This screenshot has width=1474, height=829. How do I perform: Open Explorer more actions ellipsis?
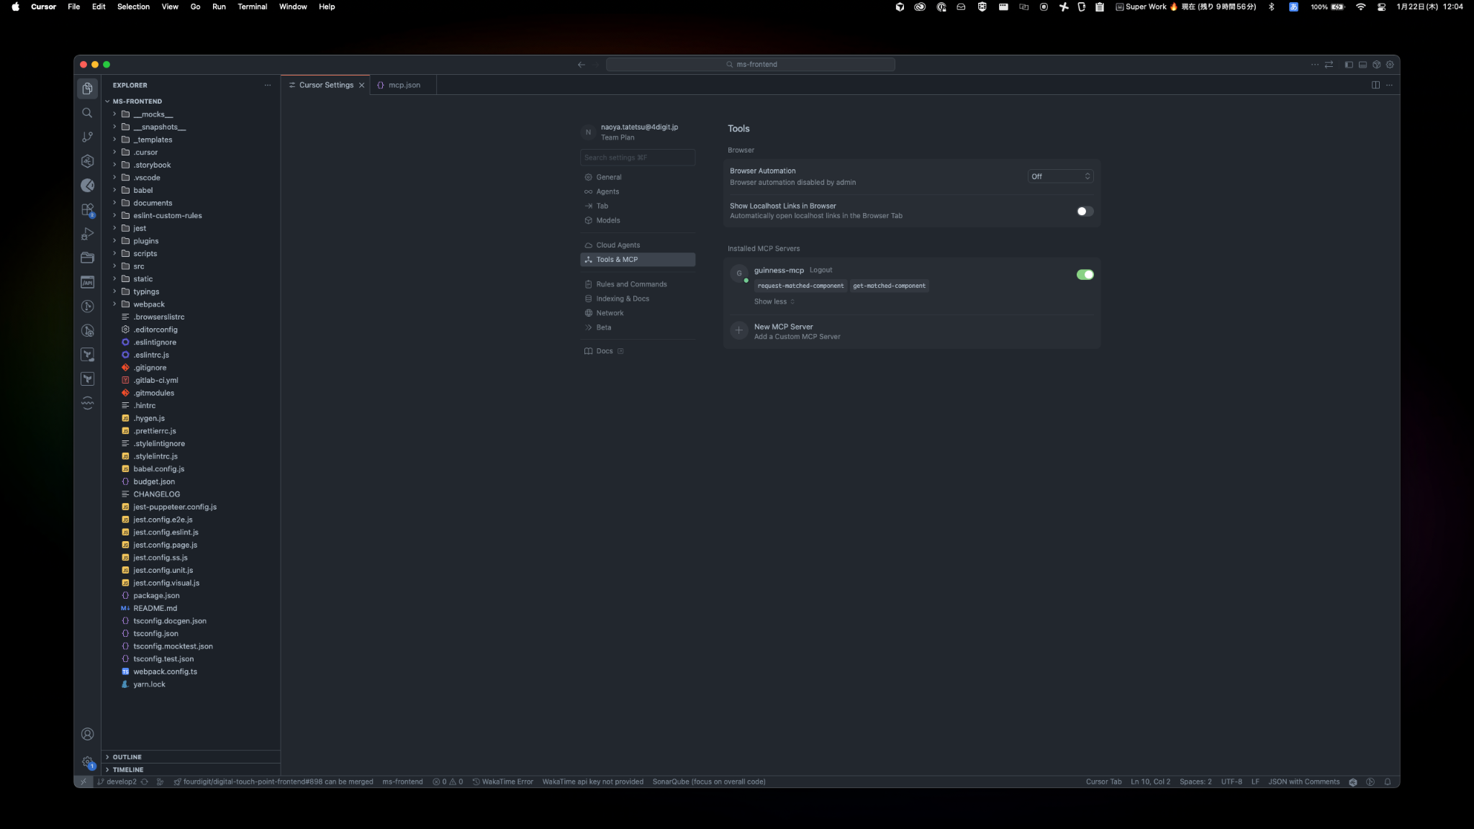(x=268, y=85)
